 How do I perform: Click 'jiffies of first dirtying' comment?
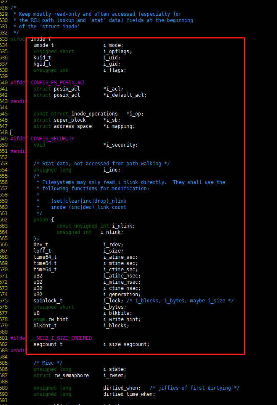click(x=195, y=388)
